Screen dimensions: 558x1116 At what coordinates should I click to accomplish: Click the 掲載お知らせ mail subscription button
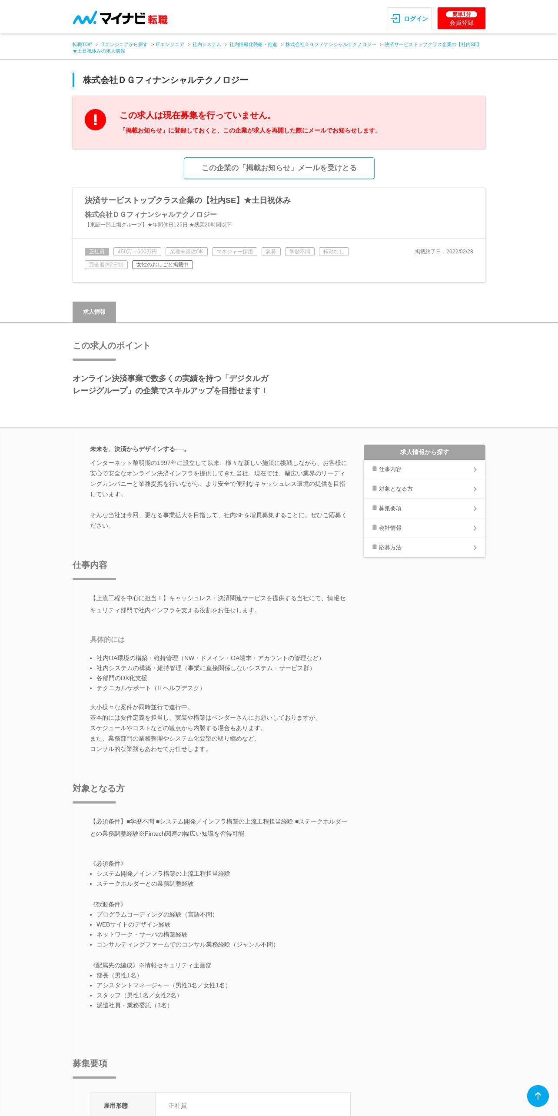click(x=279, y=168)
